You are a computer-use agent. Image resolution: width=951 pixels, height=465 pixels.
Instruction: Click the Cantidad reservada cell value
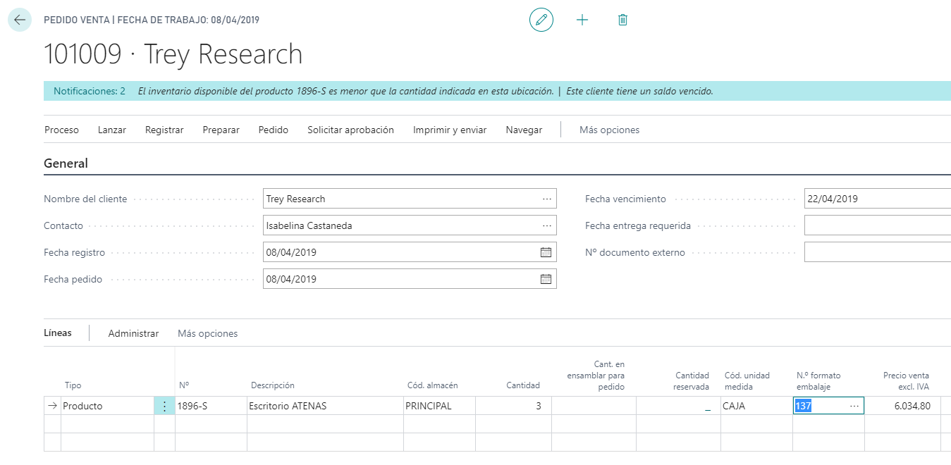point(678,406)
